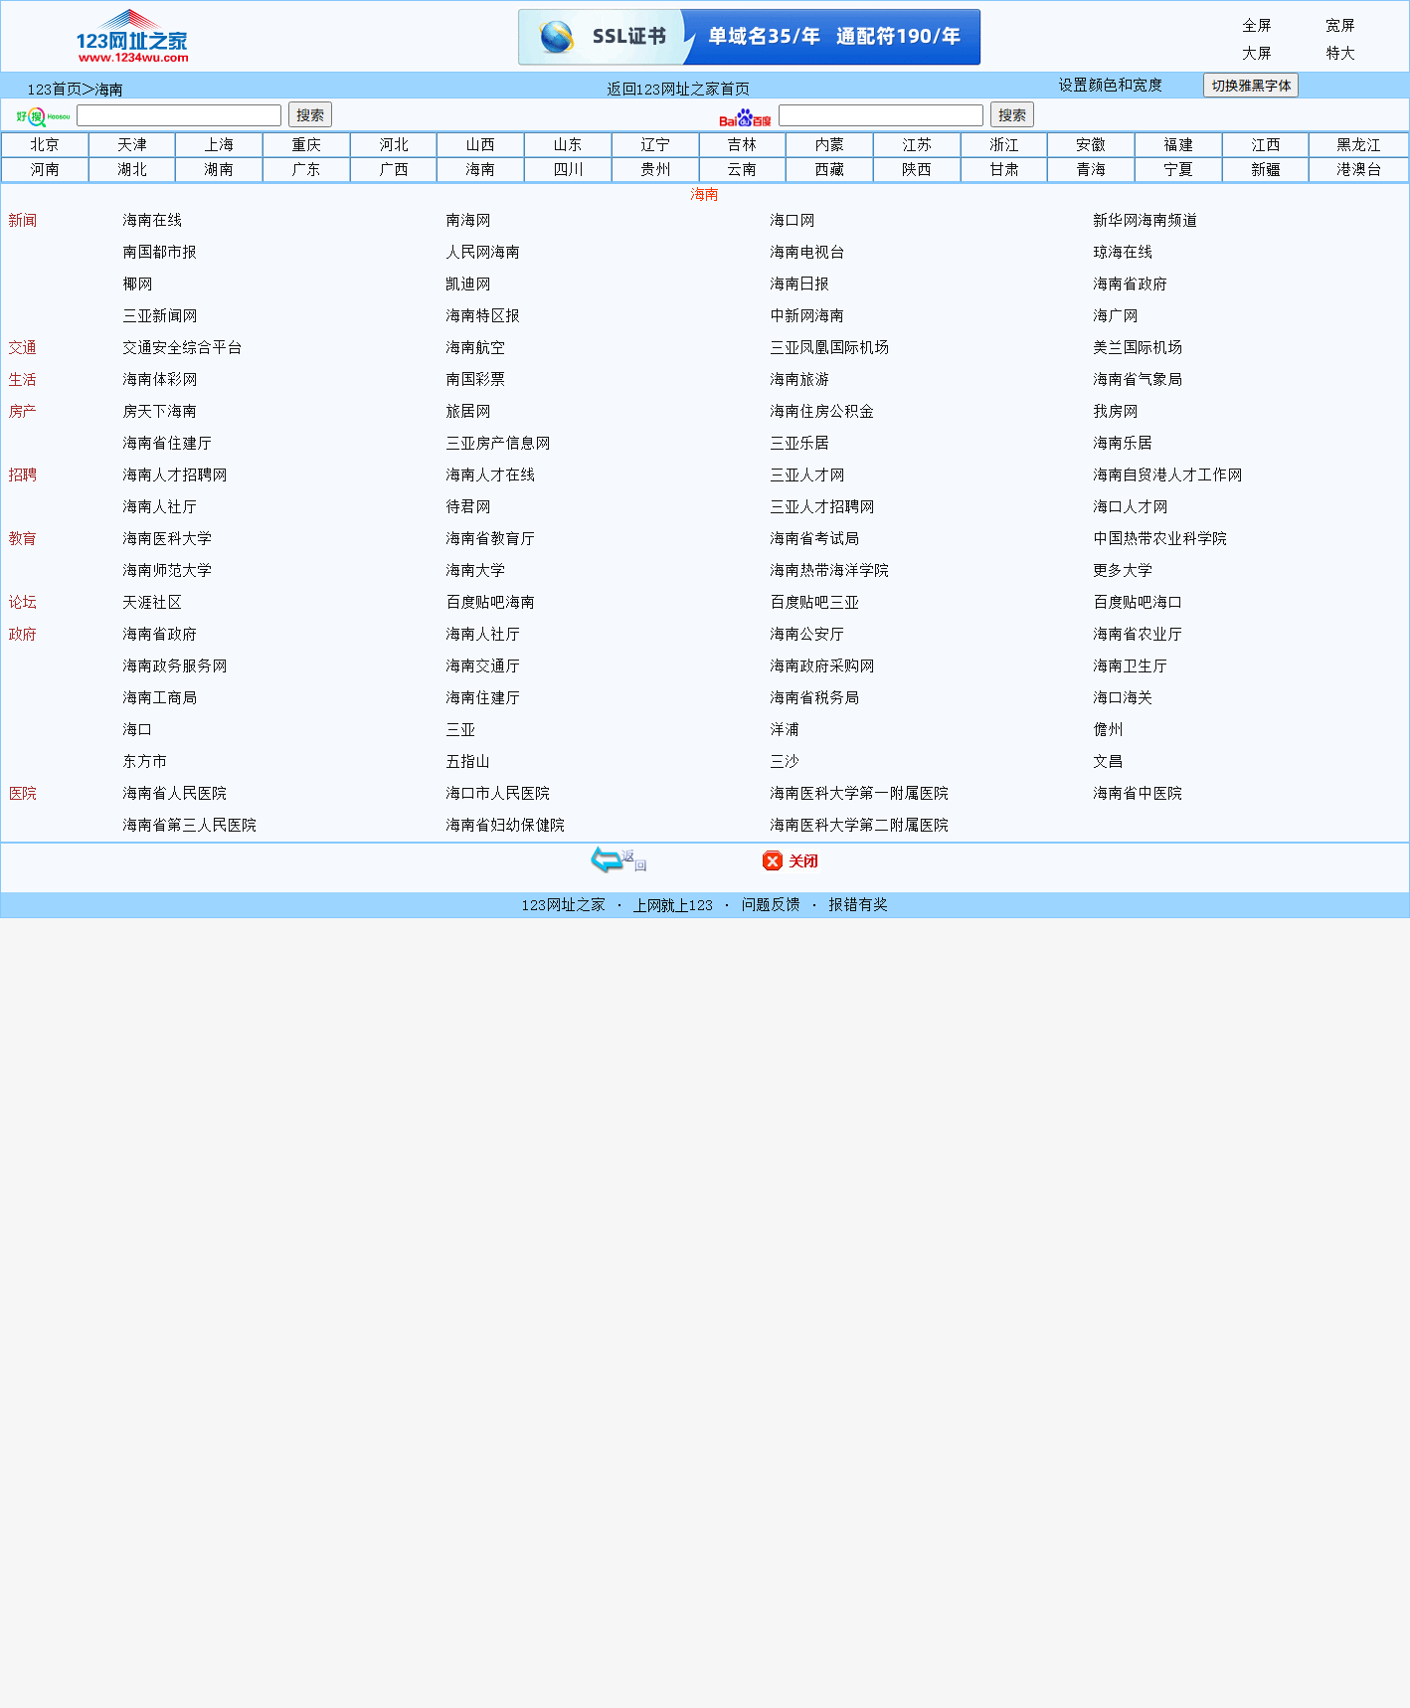Click footer link 报错有奖
Viewport: 1410px width, 1708px height.
click(x=858, y=905)
